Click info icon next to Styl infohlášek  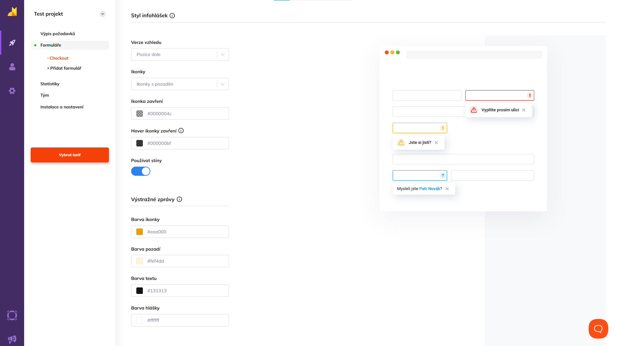(x=172, y=16)
